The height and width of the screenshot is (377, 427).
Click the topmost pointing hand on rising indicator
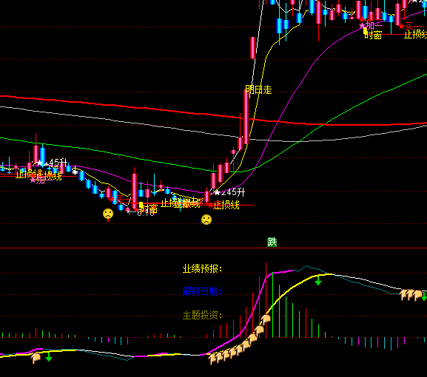[x=265, y=319]
